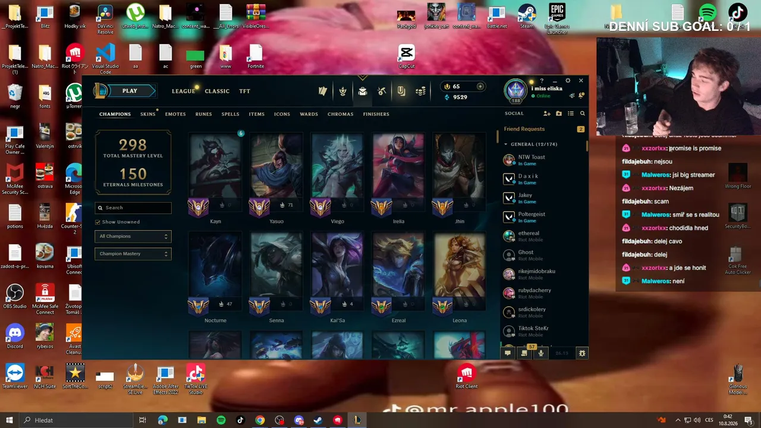The image size is (761, 428).
Task: Select the Leona champion thumbnail
Action: (x=460, y=272)
